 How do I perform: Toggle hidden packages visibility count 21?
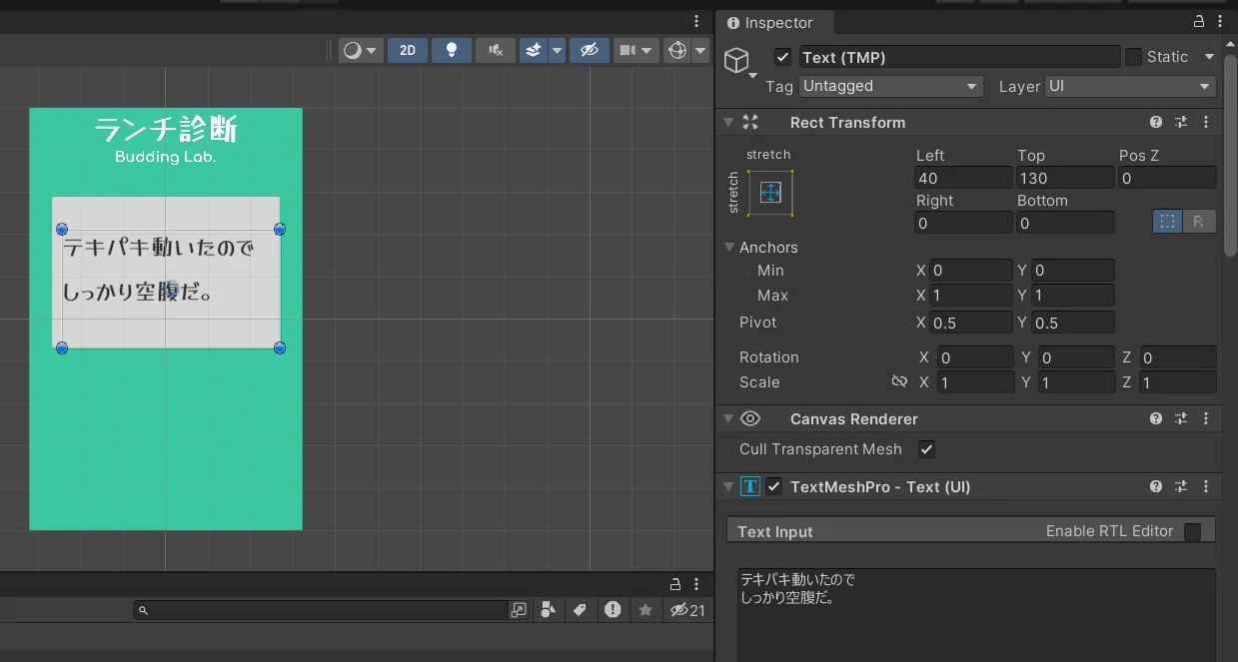pos(688,609)
